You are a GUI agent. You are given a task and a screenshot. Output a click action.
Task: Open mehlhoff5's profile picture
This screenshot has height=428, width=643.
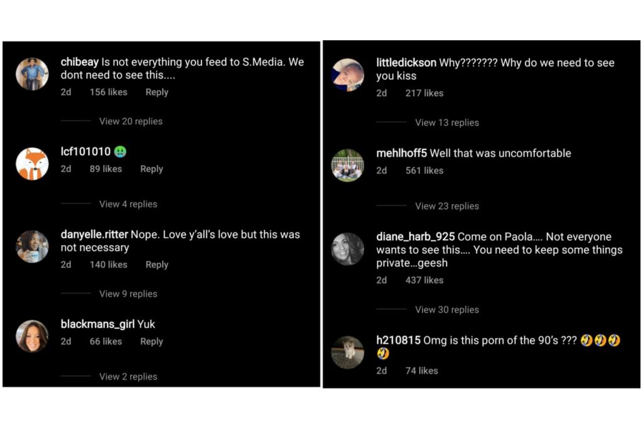tap(348, 165)
